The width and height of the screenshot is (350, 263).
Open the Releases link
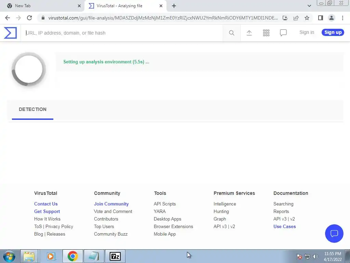(56, 234)
